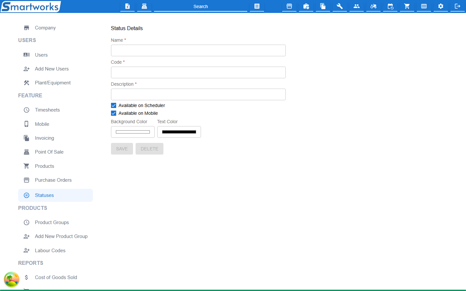Uncheck Available on Mobile checkbox
This screenshot has height=291, width=466.
point(114,113)
